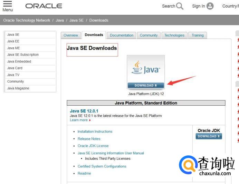Screen dimensions: 239x184
Task: Click the Sign In user avatar icon
Action: 210,6
